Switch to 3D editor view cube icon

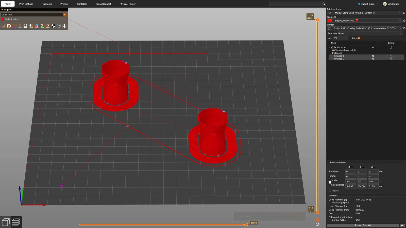tap(6, 222)
